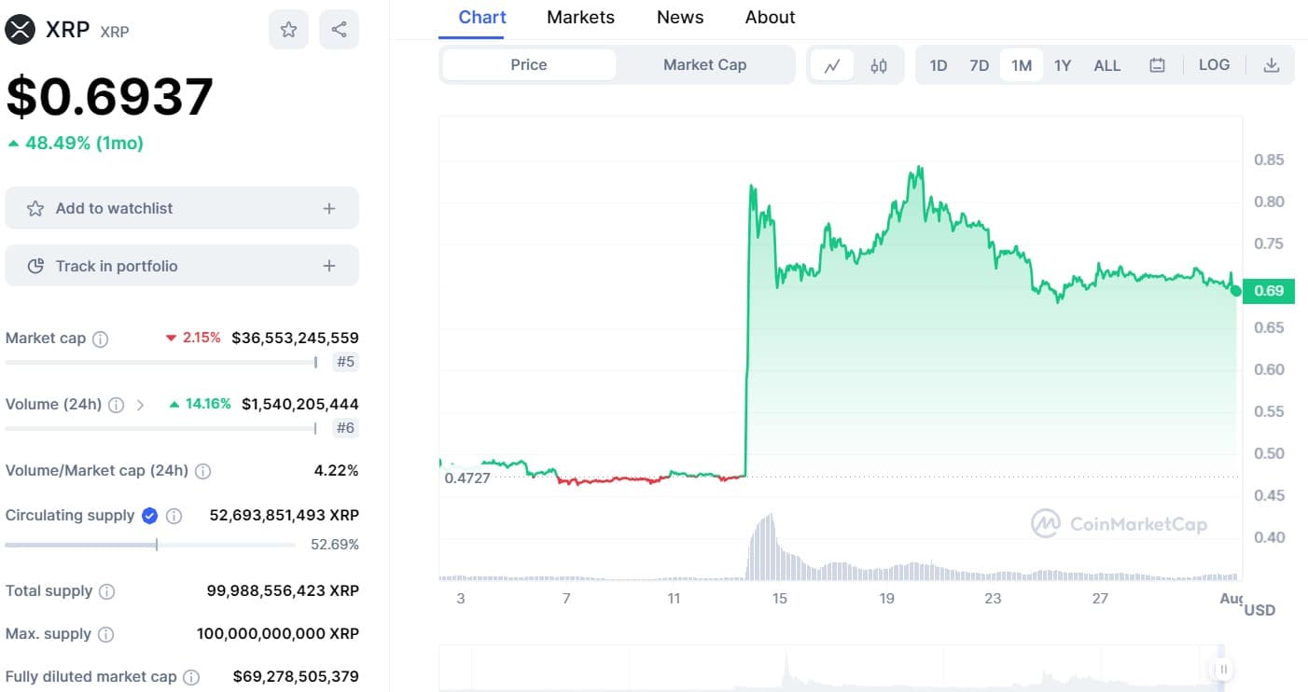Set chart range to 1M
This screenshot has height=692, width=1308.
point(1022,65)
